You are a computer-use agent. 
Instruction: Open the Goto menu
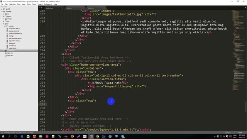click(x=29, y=4)
